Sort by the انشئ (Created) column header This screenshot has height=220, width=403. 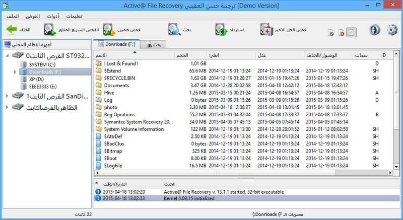coord(231,55)
